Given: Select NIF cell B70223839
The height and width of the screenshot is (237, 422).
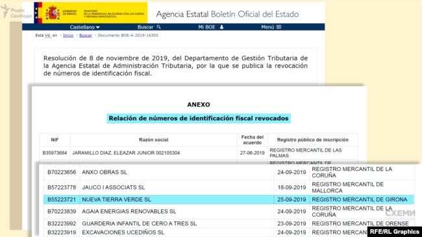Looking at the screenshot, I should [x=62, y=212].
